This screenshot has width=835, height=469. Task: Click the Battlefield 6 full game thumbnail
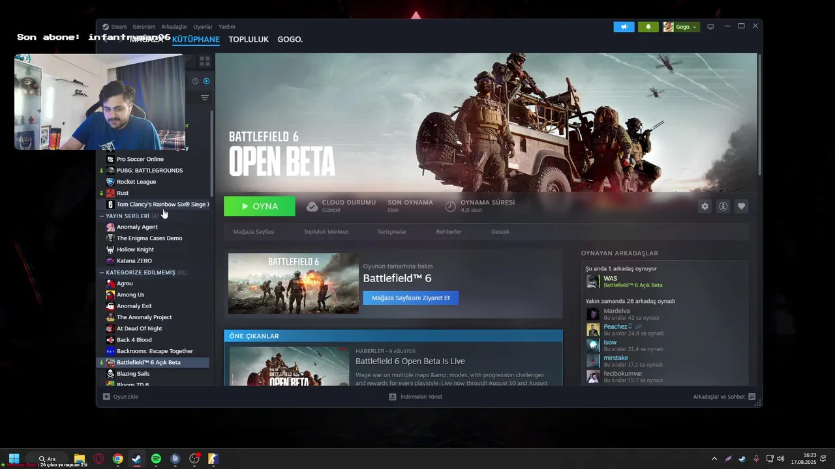pyautogui.click(x=293, y=283)
